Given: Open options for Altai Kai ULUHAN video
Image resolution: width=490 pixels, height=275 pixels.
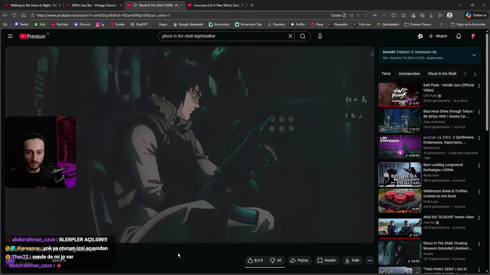Looking at the screenshot, I should (x=479, y=217).
